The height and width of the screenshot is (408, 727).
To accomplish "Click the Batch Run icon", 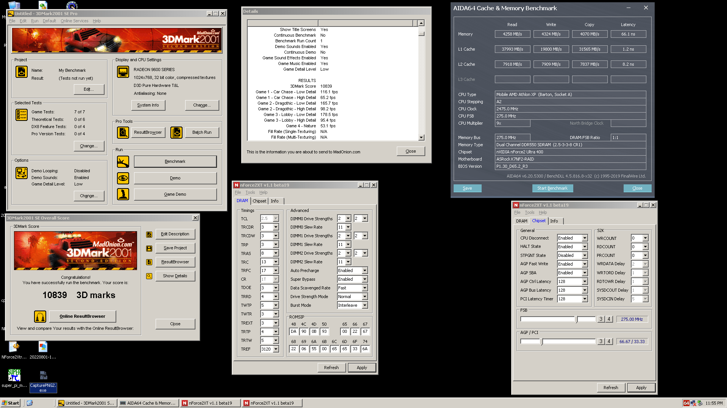I will 176,132.
